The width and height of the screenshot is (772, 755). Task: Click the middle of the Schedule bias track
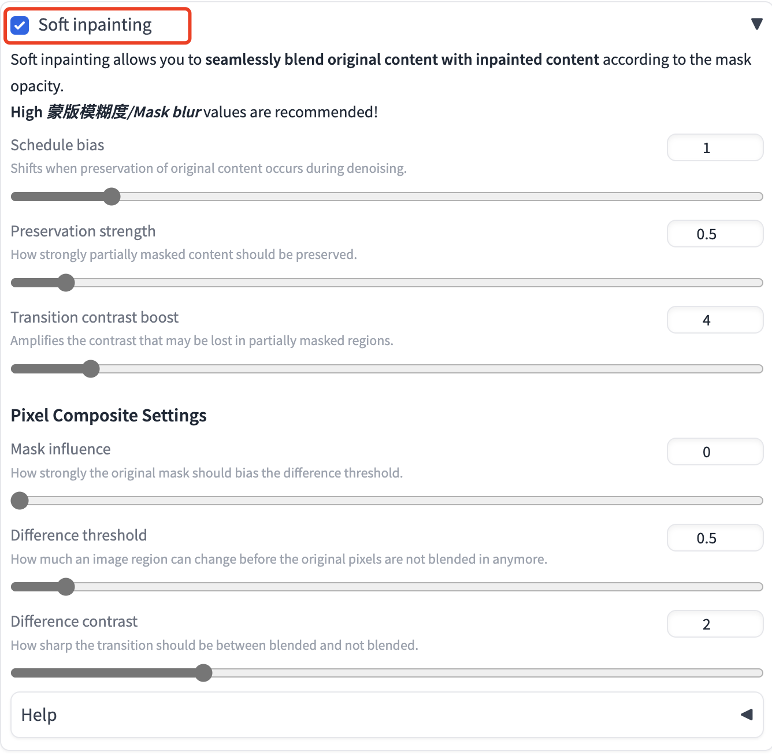click(x=387, y=197)
